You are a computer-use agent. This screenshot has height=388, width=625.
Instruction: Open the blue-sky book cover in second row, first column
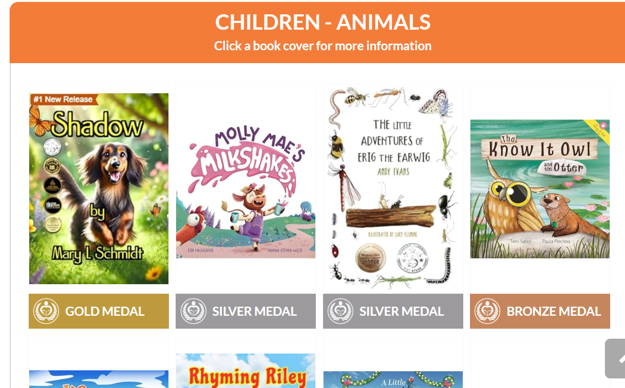pyautogui.click(x=99, y=379)
